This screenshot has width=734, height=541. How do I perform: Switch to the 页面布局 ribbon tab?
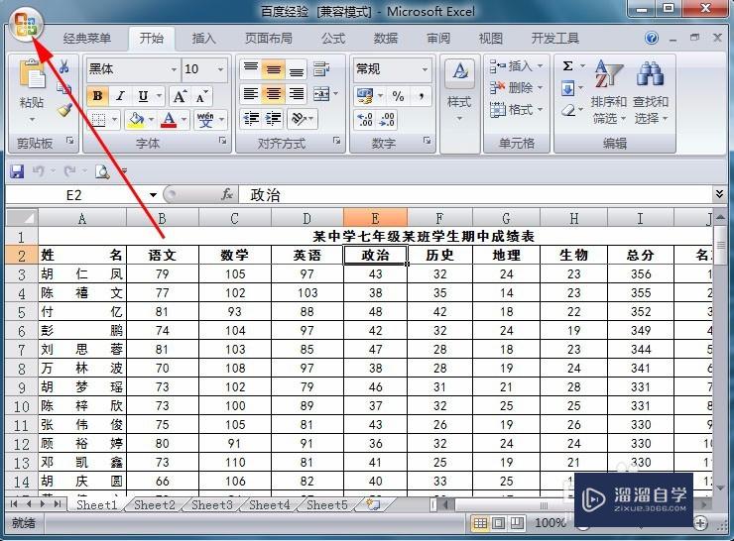point(268,39)
